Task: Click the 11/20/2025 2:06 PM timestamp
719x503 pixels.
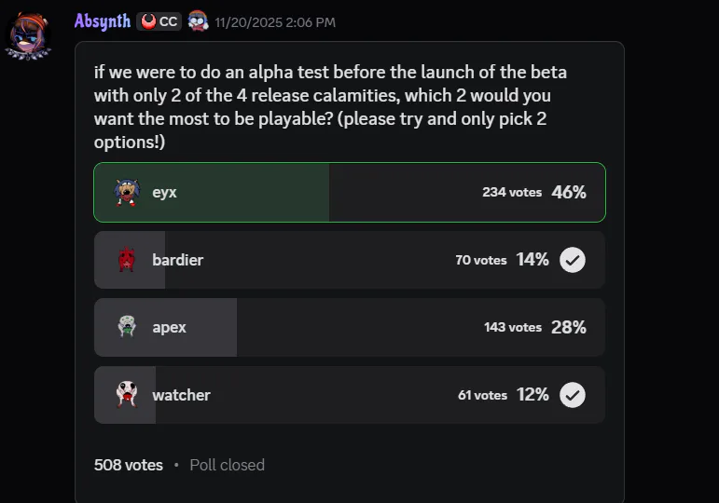Action: (275, 22)
